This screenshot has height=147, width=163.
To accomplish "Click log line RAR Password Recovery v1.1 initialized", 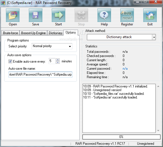I will coord(115,86).
